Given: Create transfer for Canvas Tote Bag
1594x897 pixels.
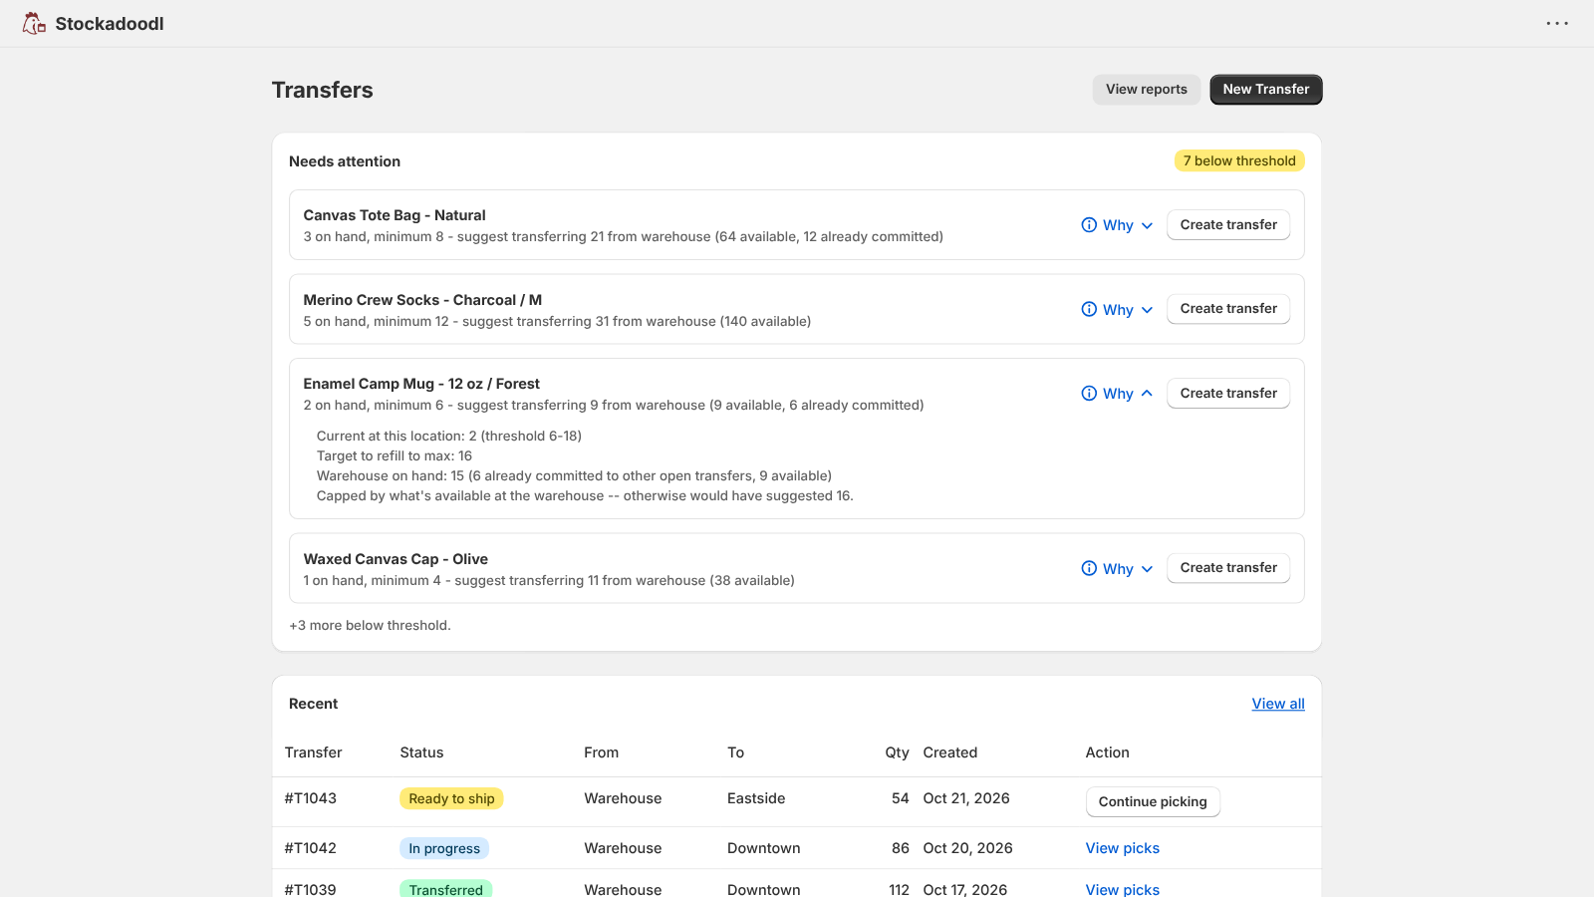Looking at the screenshot, I should 1228,225.
